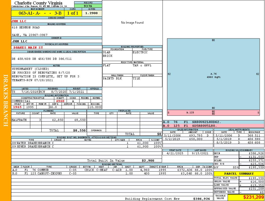Image resolution: width=265 pixels, height=201 pixels.
Task: Select the pink B.125 canopy sketch section
Action: pos(213,113)
